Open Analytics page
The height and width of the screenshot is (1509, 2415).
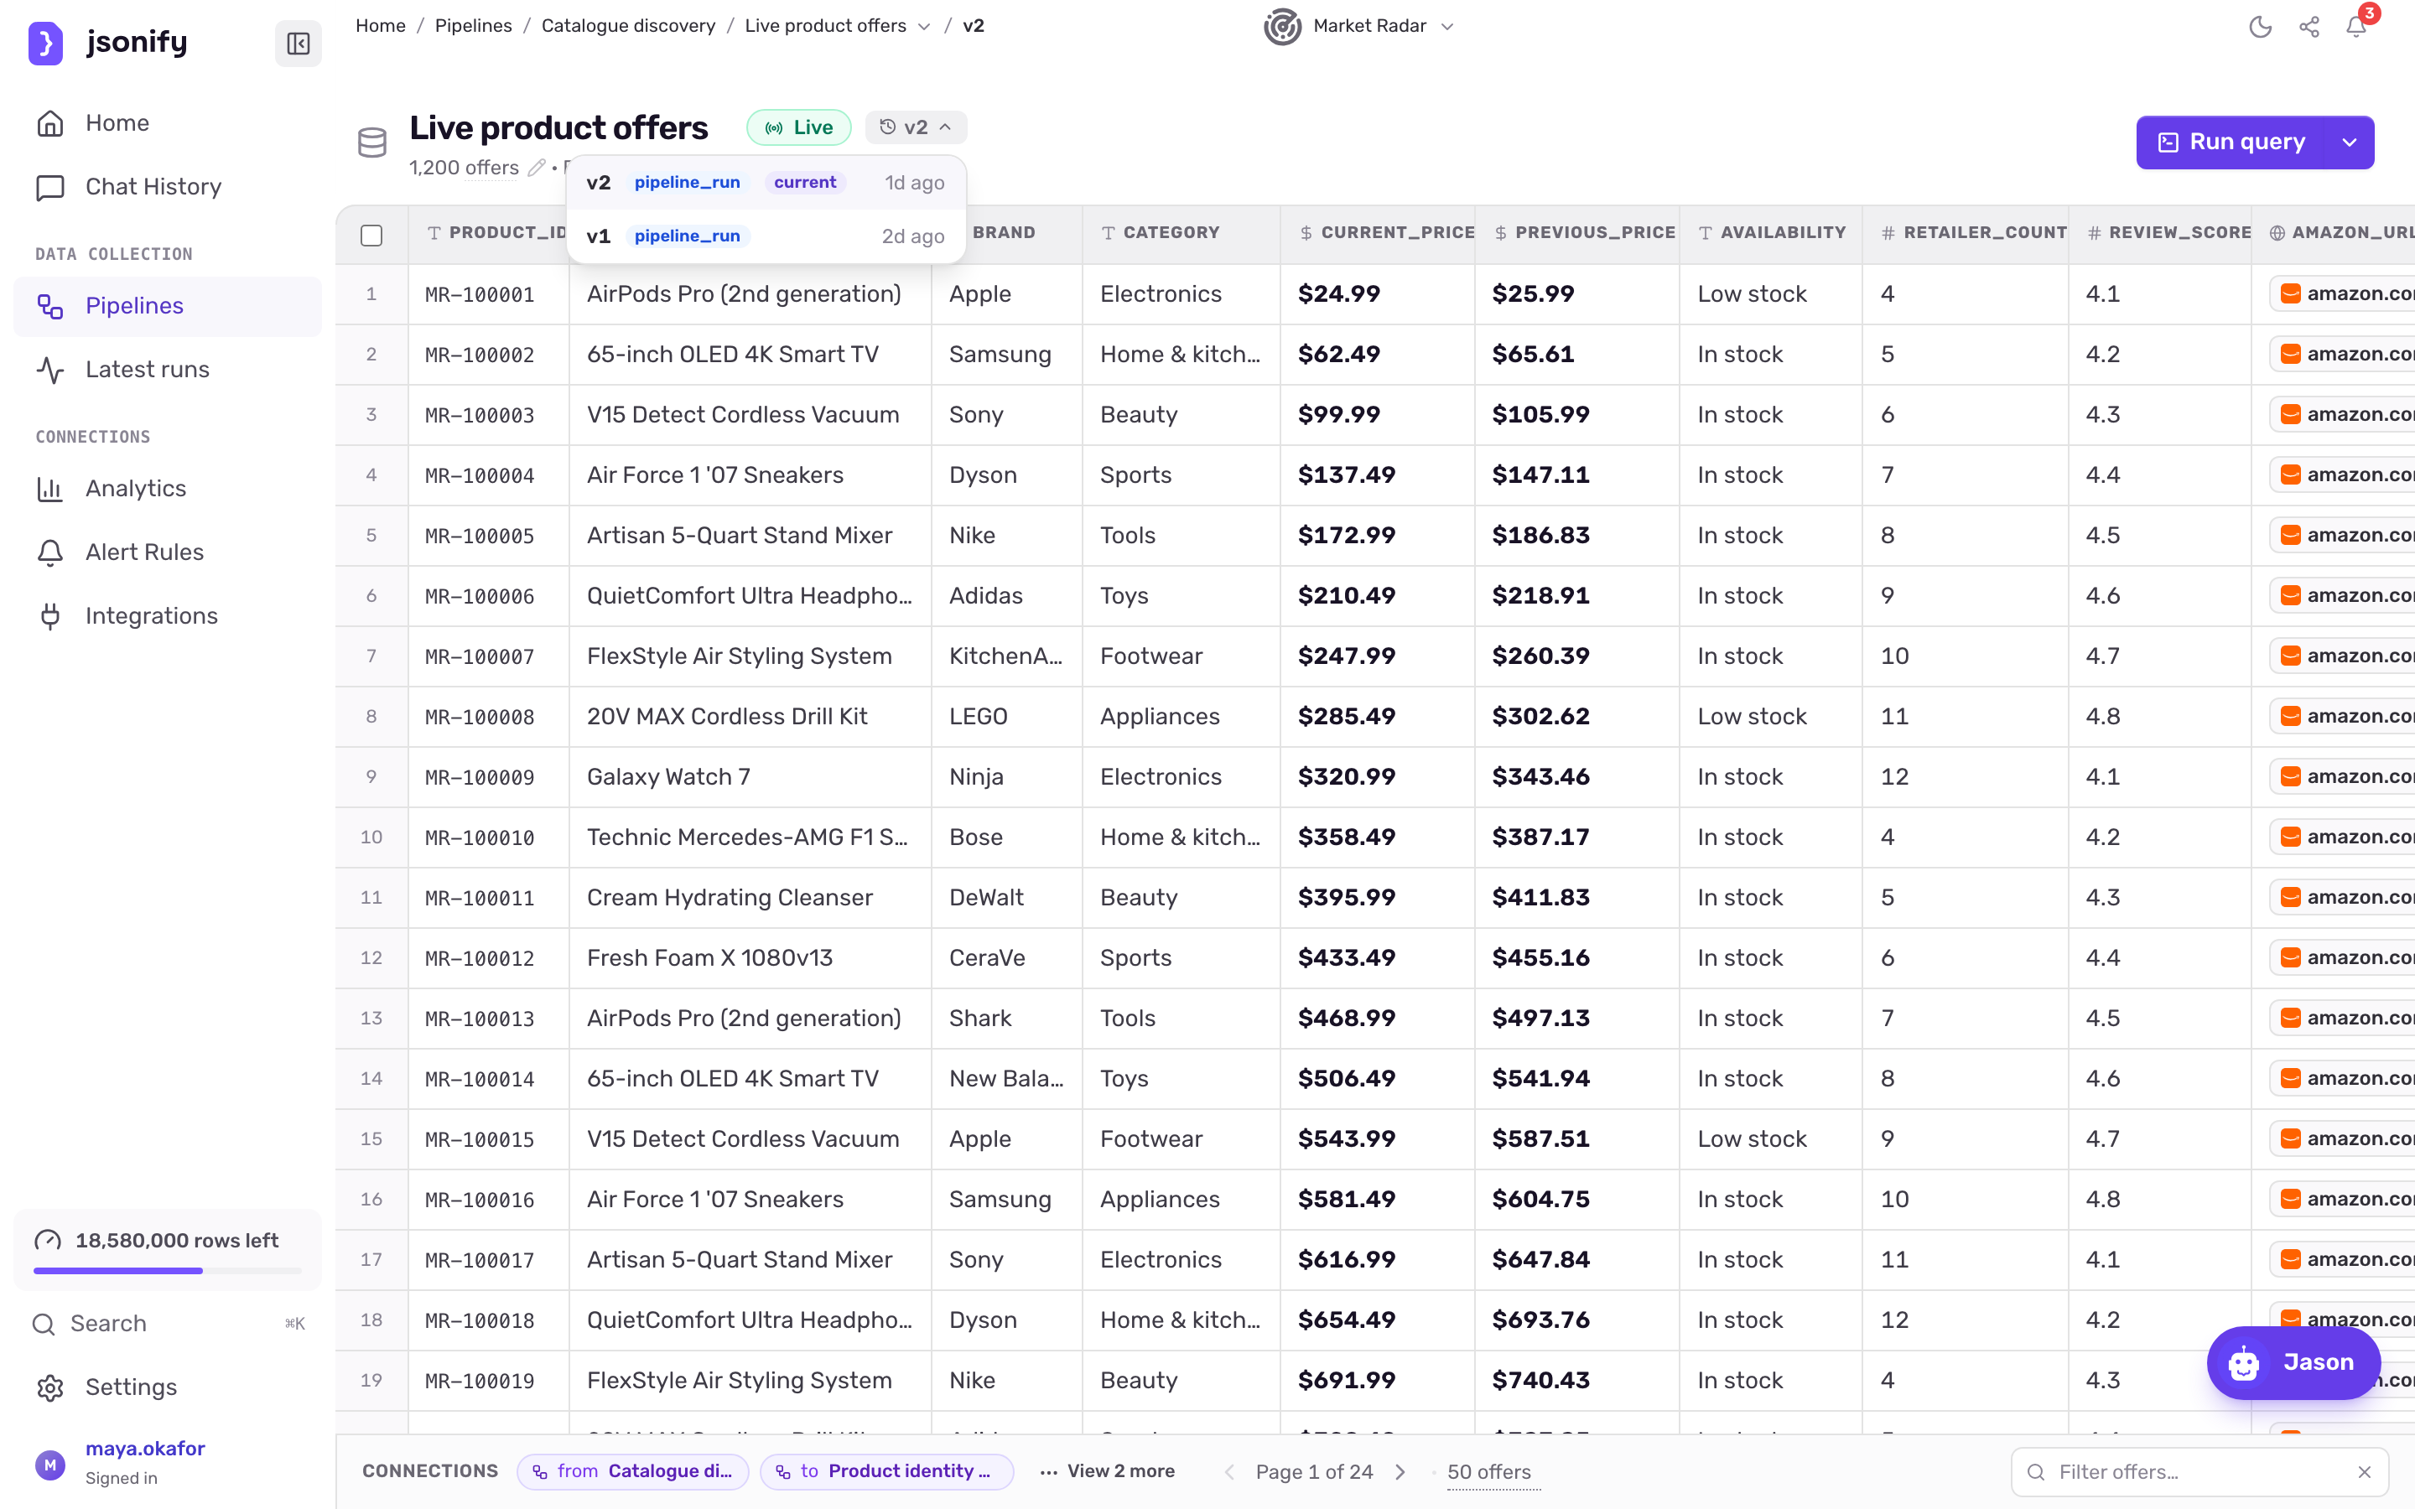coord(168,488)
